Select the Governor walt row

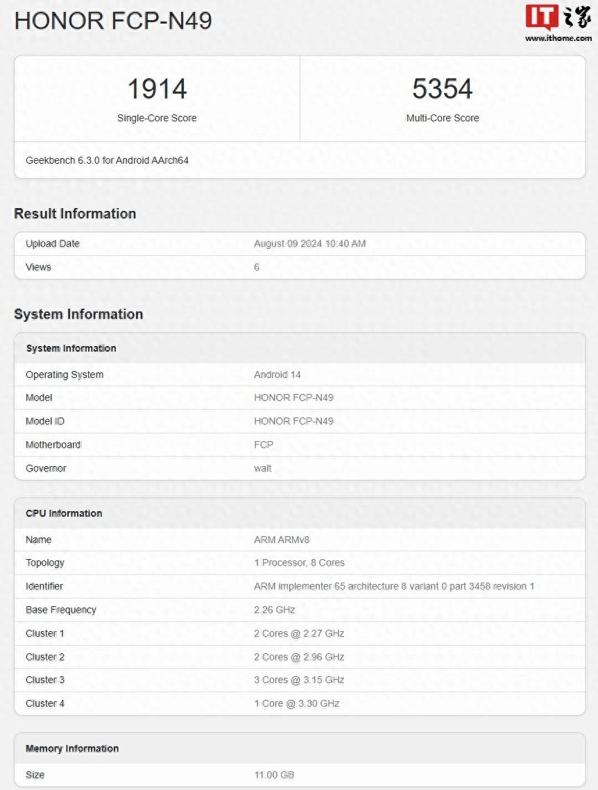300,469
